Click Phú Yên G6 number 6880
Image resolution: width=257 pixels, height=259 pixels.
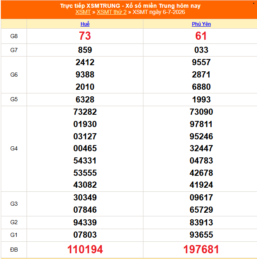201,87
